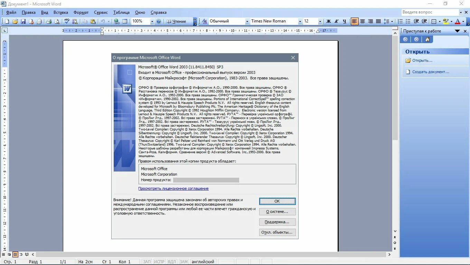
Task: Expand Line Spacing dropdown arrow
Action: point(392,21)
